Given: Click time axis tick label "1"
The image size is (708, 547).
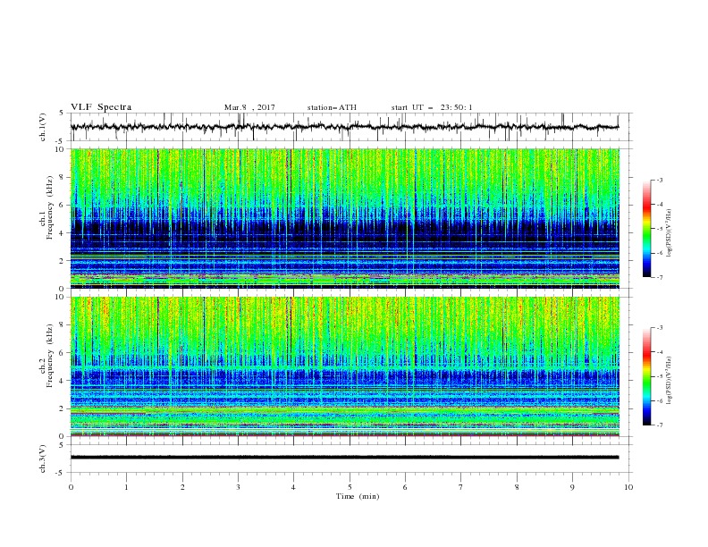Looking at the screenshot, I should [x=126, y=487].
